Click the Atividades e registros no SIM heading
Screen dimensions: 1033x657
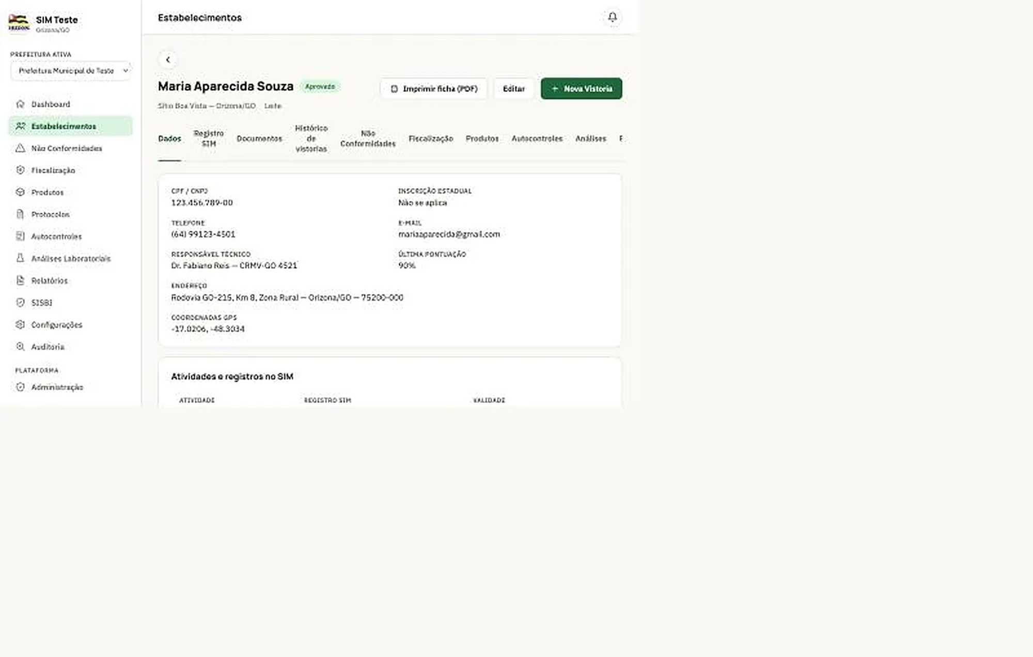pyautogui.click(x=232, y=377)
